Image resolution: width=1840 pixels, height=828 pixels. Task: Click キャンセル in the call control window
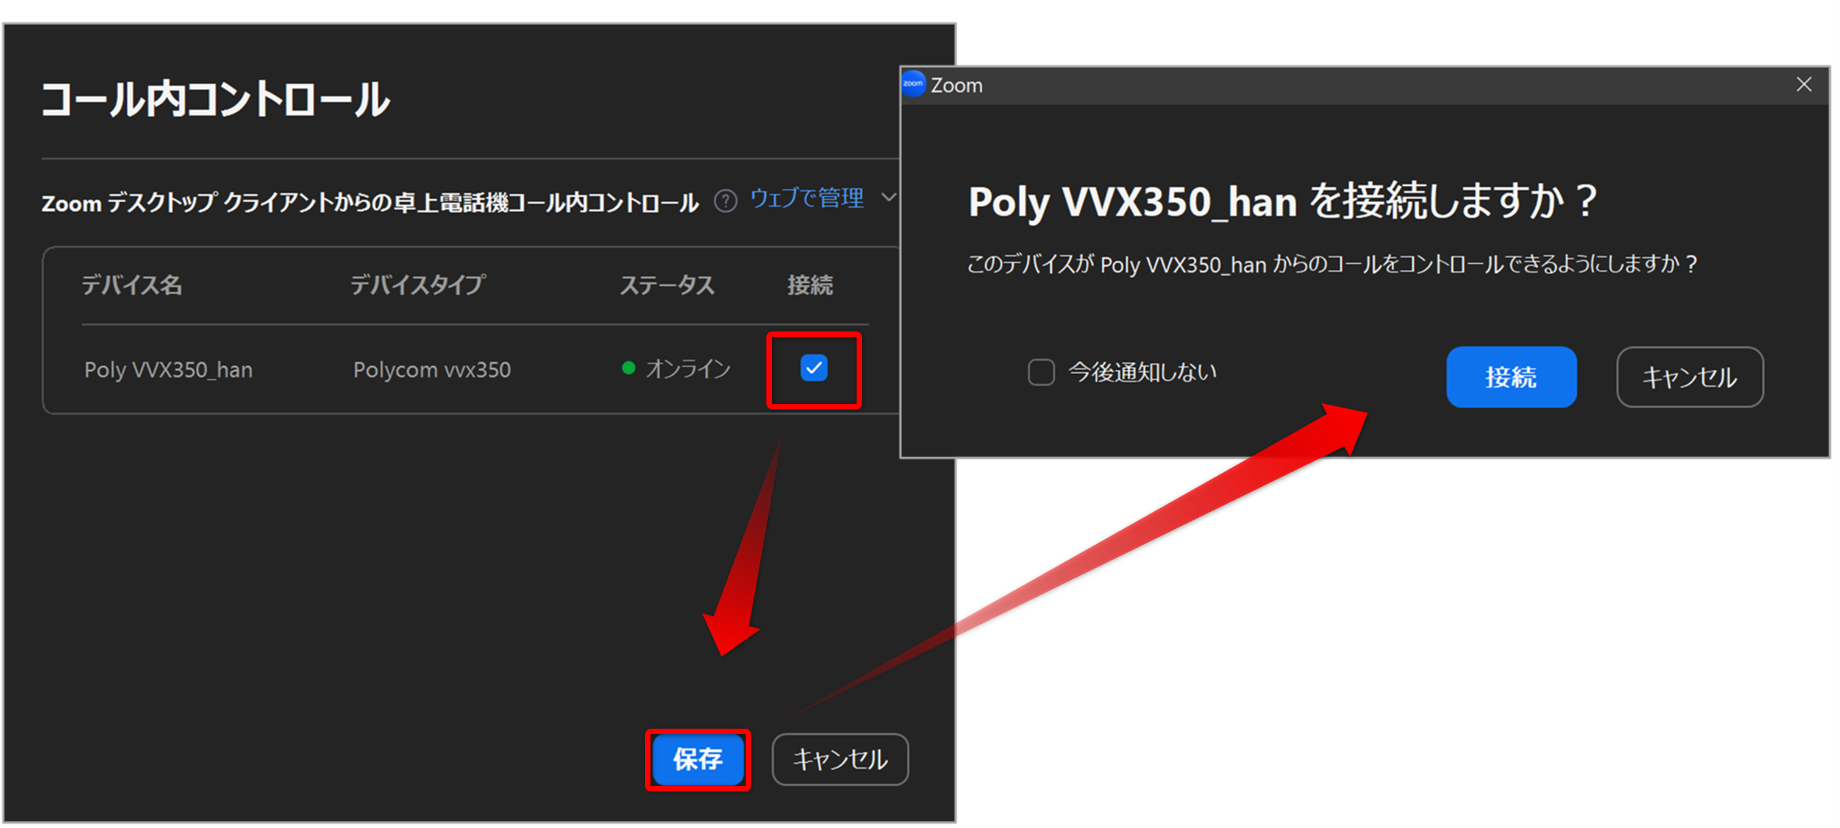point(840,759)
